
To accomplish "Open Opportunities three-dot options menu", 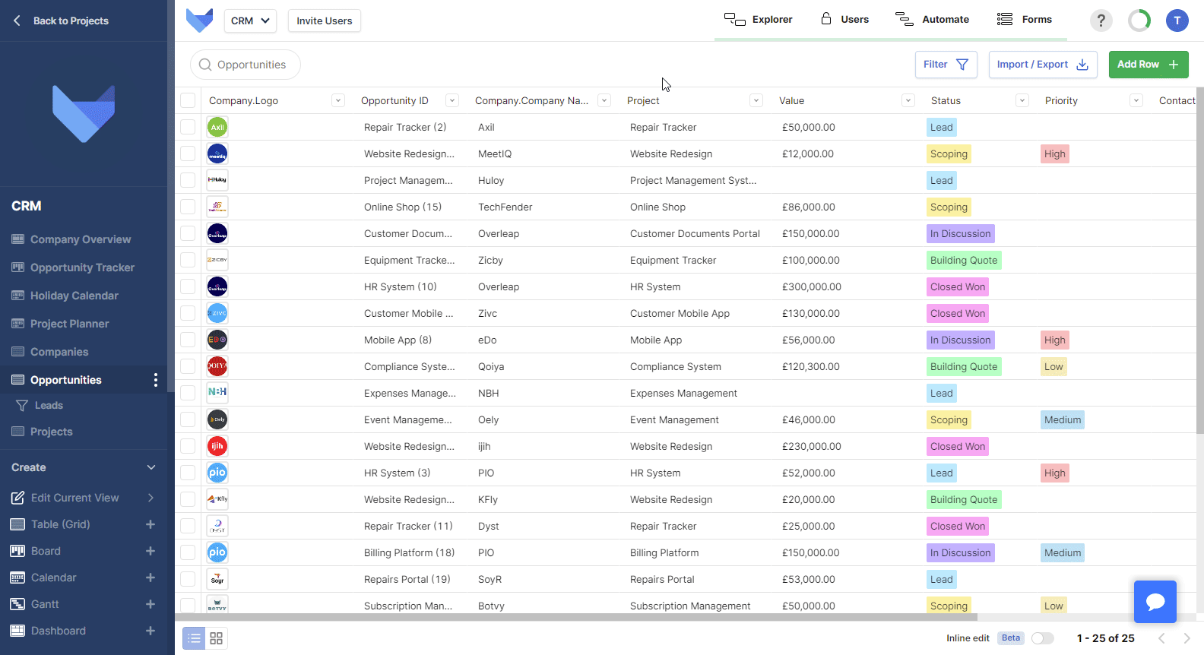I will coord(156,380).
